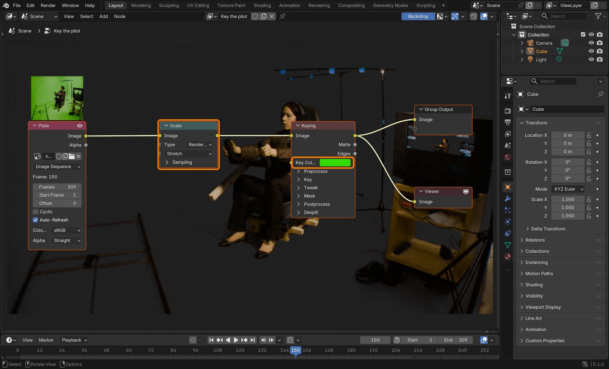The image size is (609, 369).
Task: Open the World properties tab
Action: (507, 157)
